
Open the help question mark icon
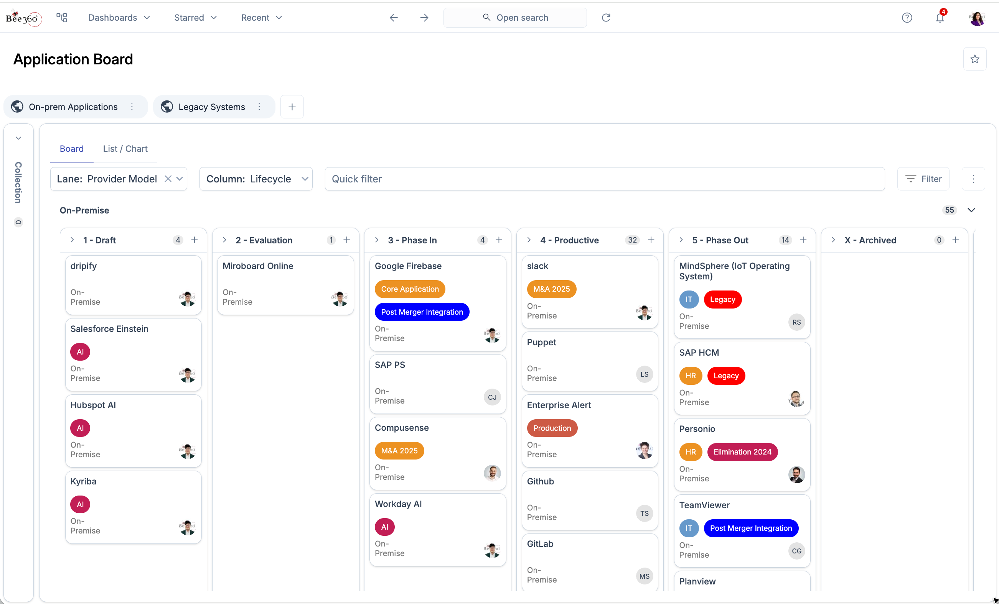[x=907, y=17]
